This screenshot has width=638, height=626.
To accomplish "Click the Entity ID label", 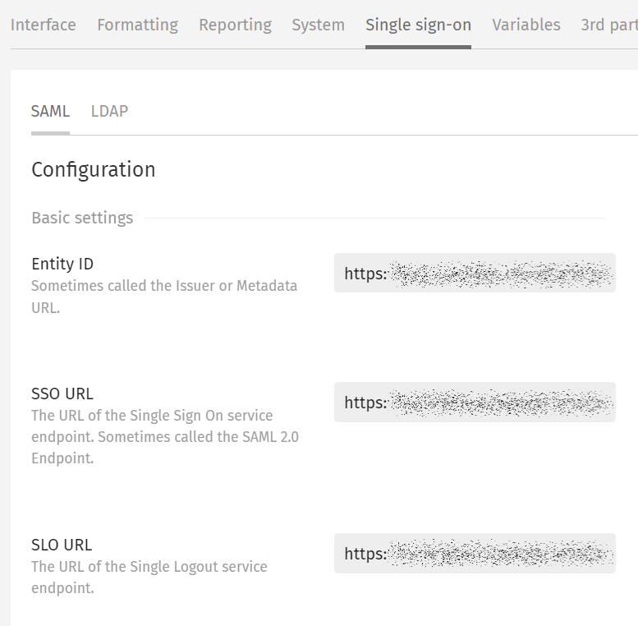I will (62, 264).
